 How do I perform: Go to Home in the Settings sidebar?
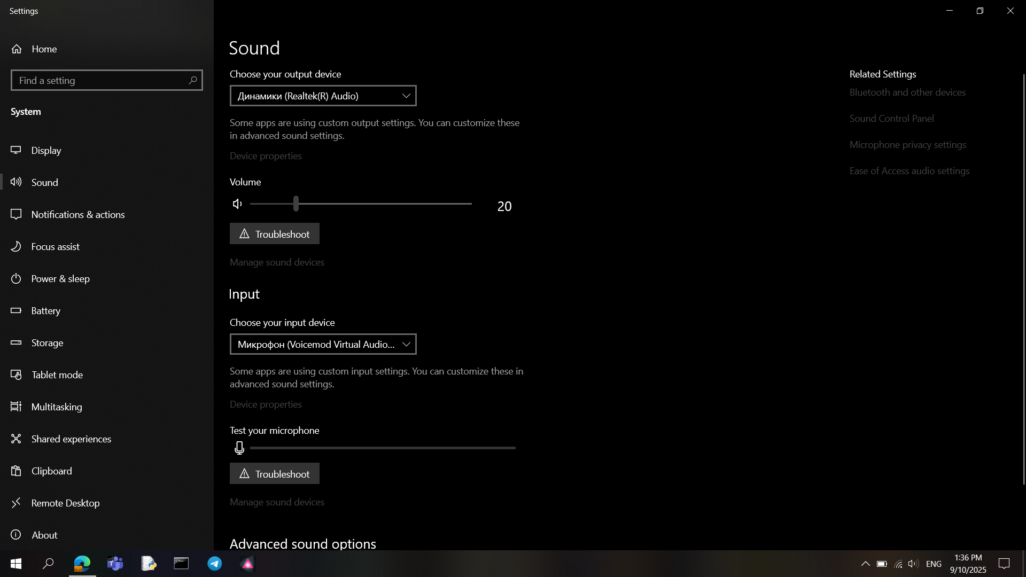44,49
